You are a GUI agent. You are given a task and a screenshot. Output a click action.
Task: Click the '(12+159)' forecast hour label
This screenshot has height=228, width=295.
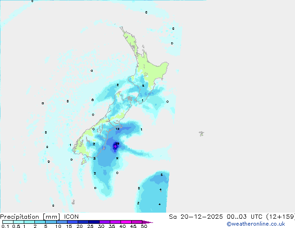pos(281,217)
